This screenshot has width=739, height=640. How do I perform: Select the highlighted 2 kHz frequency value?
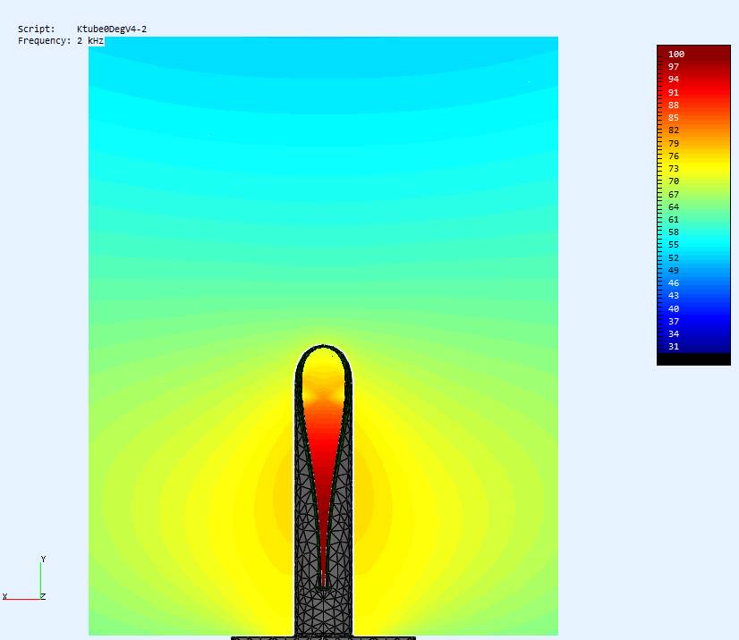90,41
